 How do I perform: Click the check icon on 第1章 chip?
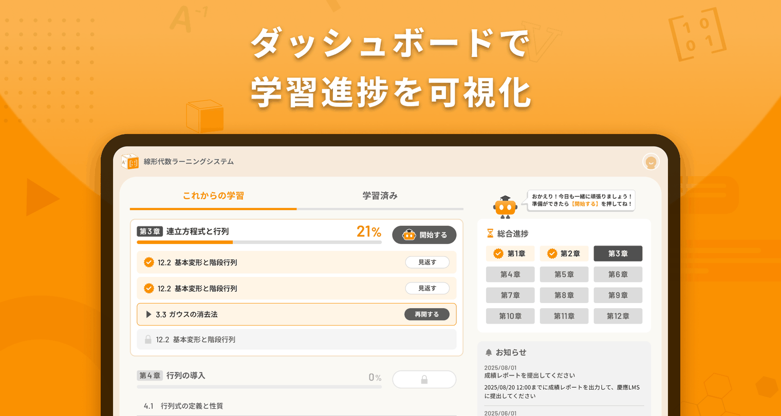pos(498,254)
